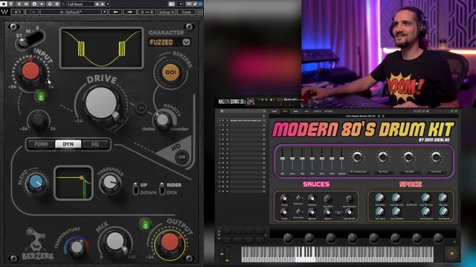Click the dynamics threshold graph display

[73, 183]
